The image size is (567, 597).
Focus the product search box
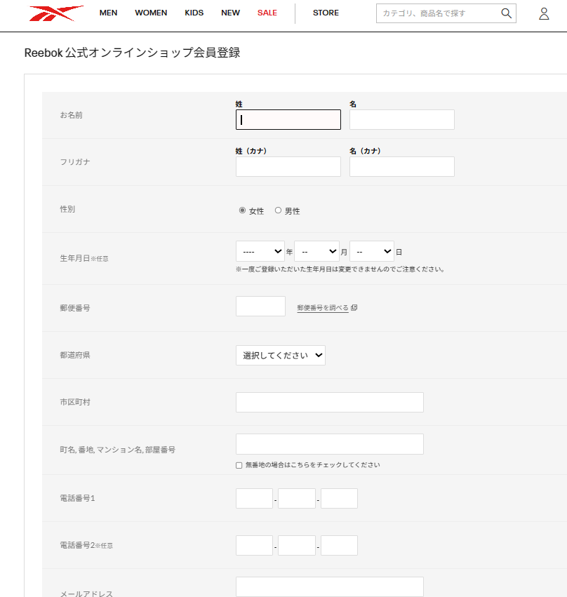click(436, 13)
